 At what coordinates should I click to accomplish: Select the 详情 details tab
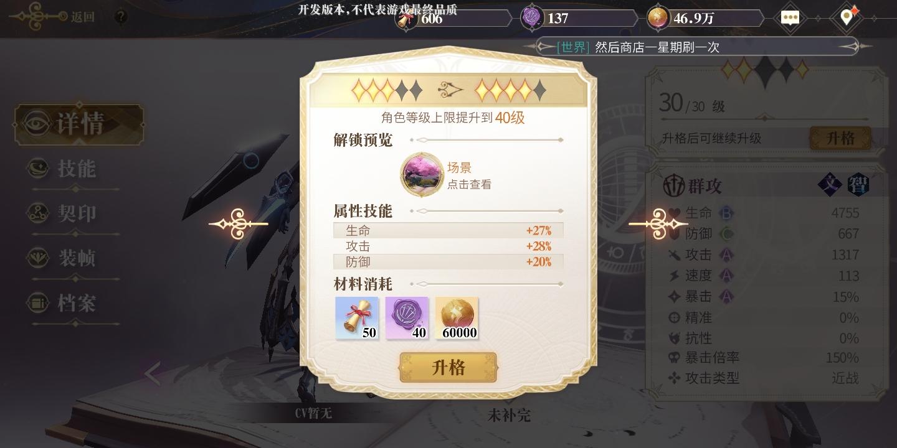click(x=79, y=123)
